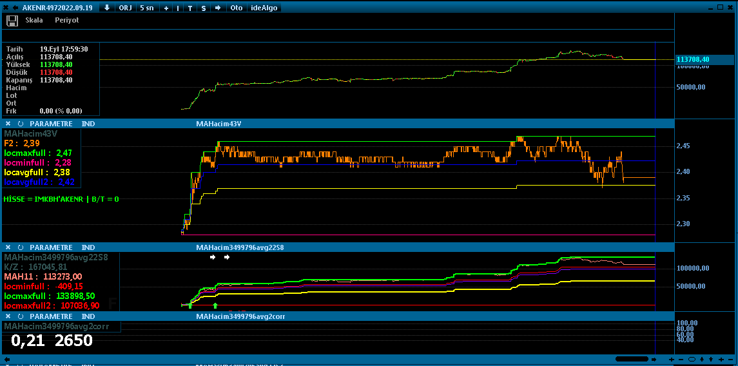This screenshot has width=738, height=366.
Task: Click the first green up-arrow signal marker
Action: point(190,306)
